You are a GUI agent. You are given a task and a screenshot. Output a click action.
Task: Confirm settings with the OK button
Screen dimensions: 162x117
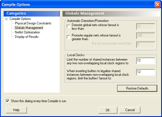click(x=108, y=110)
